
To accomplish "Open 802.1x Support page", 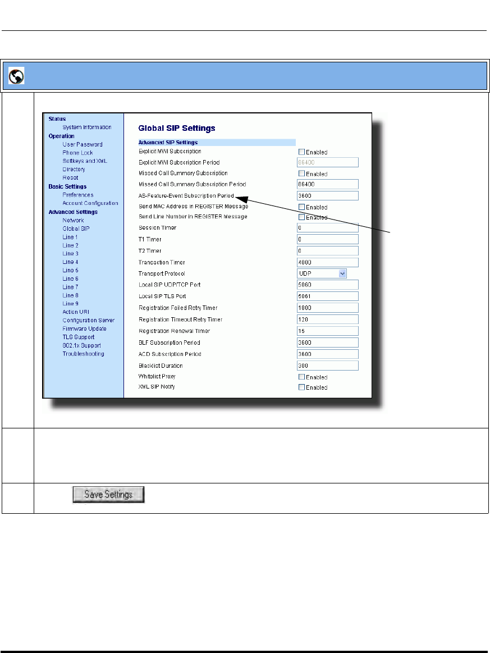I will (x=81, y=345).
